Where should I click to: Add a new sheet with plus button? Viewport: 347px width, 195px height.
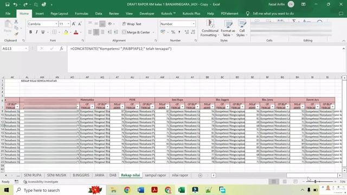[x=200, y=175]
